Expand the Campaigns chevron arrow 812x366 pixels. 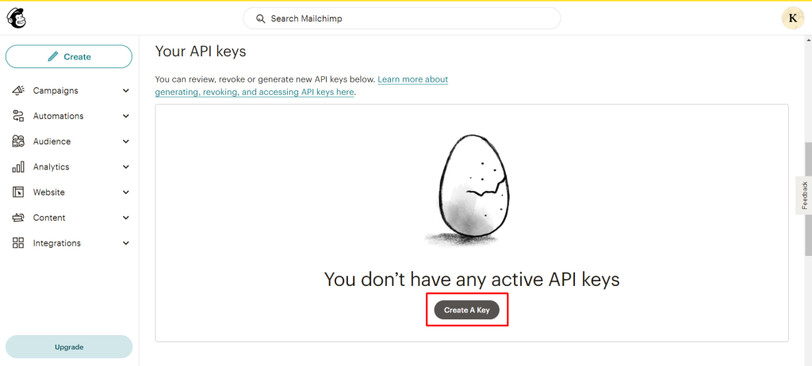pos(126,91)
